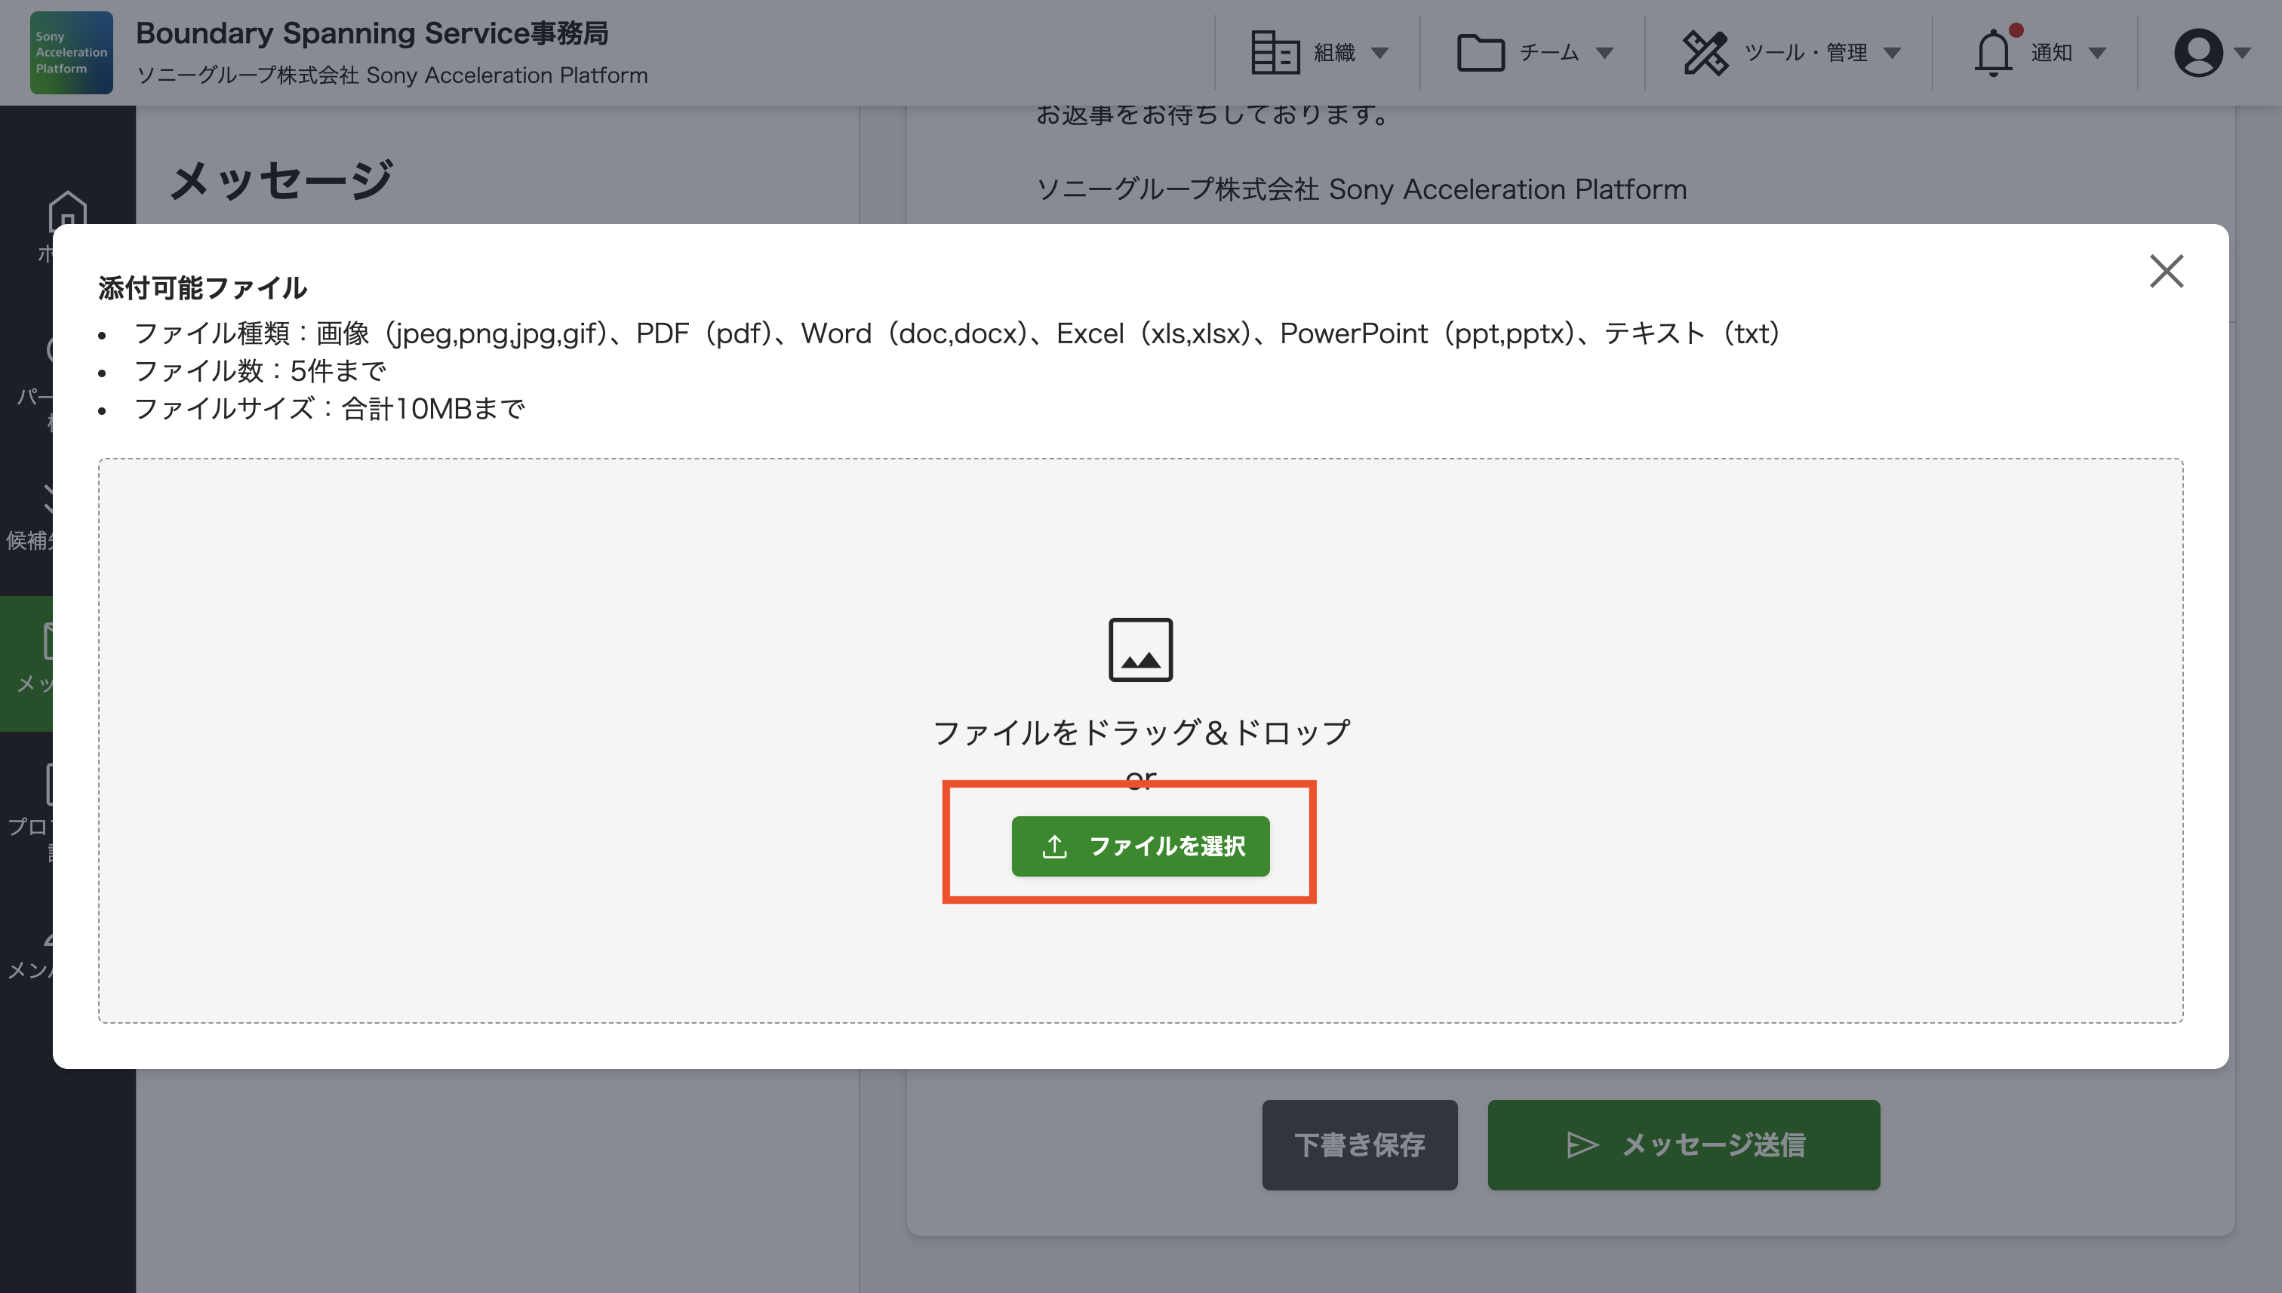
Task: Click the organization building icon
Action: click(x=1275, y=54)
